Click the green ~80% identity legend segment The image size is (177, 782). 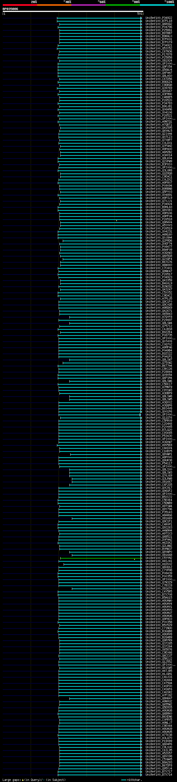click(123, 5)
